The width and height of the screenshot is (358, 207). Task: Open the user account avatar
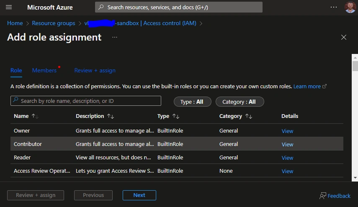(350, 7)
